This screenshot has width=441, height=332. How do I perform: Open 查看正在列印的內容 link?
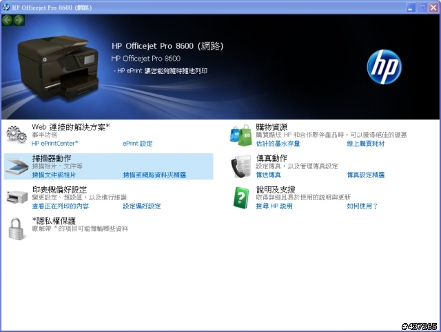click(x=60, y=206)
